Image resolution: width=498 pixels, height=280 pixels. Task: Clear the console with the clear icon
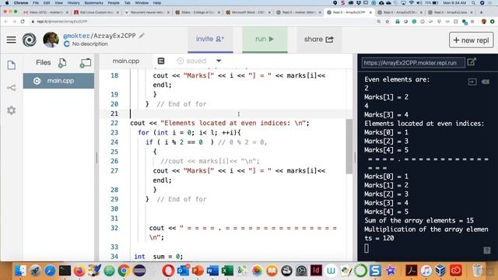click(486, 82)
